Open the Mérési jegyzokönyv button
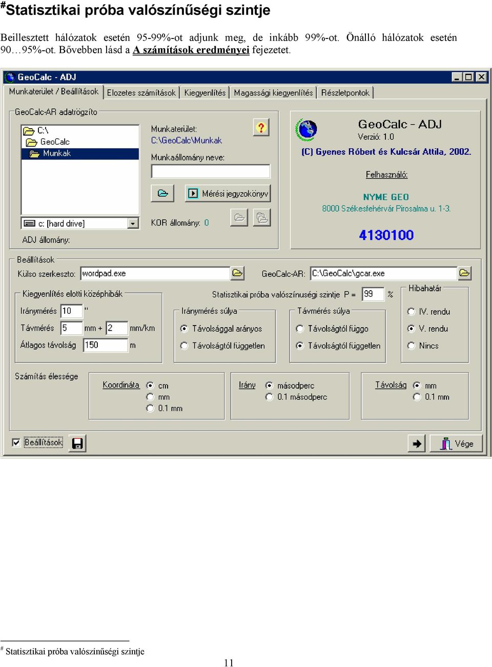Viewport: 492px width, 667px height. 228,193
